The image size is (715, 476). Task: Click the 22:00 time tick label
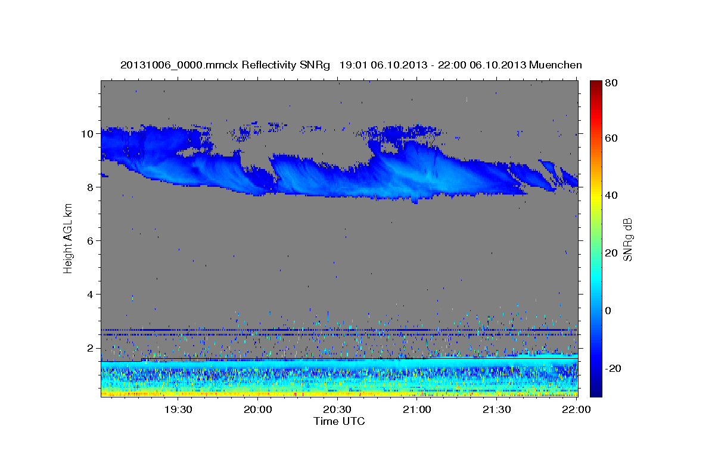click(576, 409)
